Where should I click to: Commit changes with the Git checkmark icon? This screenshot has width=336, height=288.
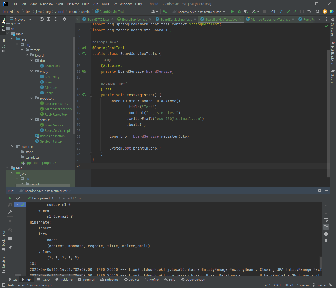[x=288, y=12]
